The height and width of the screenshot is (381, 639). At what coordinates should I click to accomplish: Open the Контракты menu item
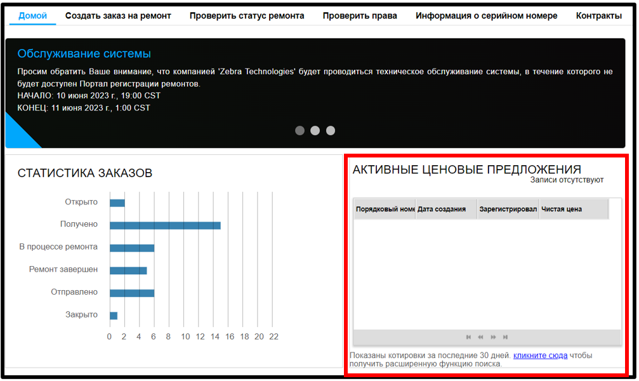(598, 16)
